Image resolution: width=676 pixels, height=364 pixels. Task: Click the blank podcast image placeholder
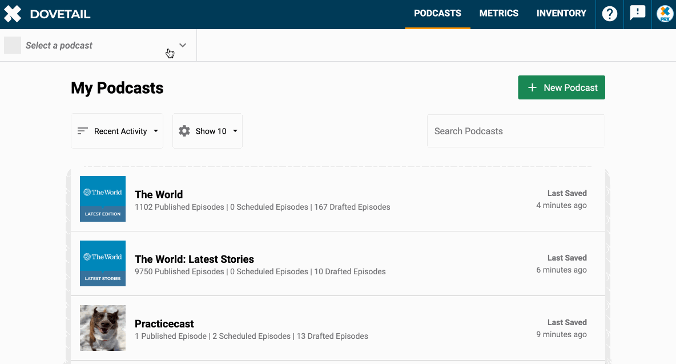13,45
